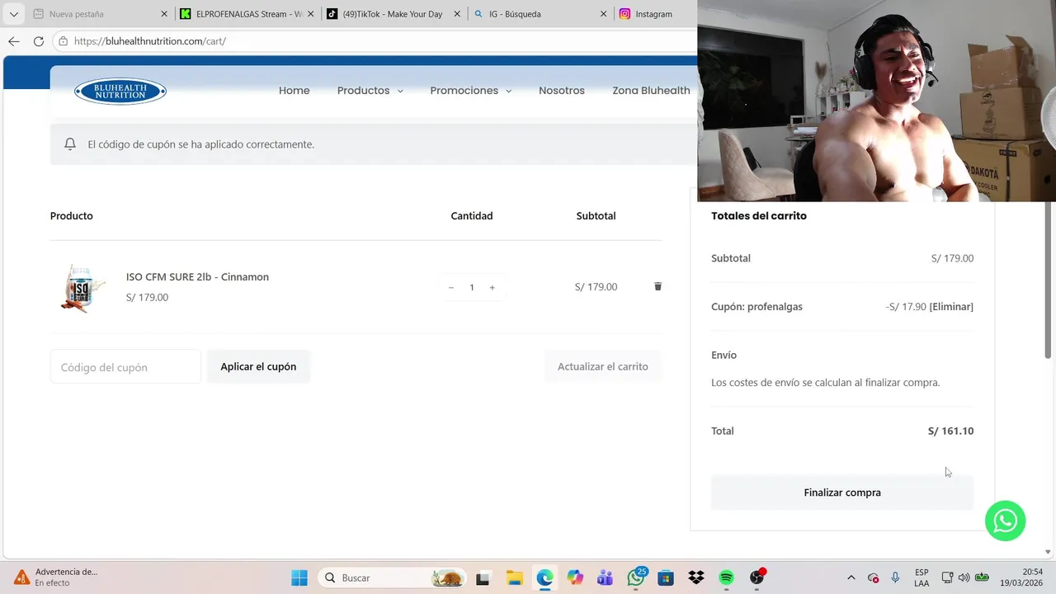Switch to Instagram tab

[656, 14]
